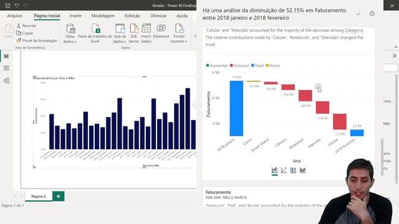Click the Total legend entry
The height and width of the screenshot is (224, 399).
pyautogui.click(x=257, y=65)
